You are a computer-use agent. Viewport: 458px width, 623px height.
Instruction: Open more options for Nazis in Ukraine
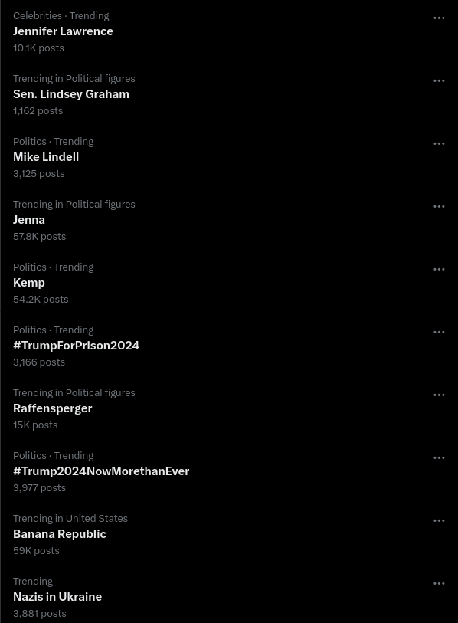[x=439, y=583]
